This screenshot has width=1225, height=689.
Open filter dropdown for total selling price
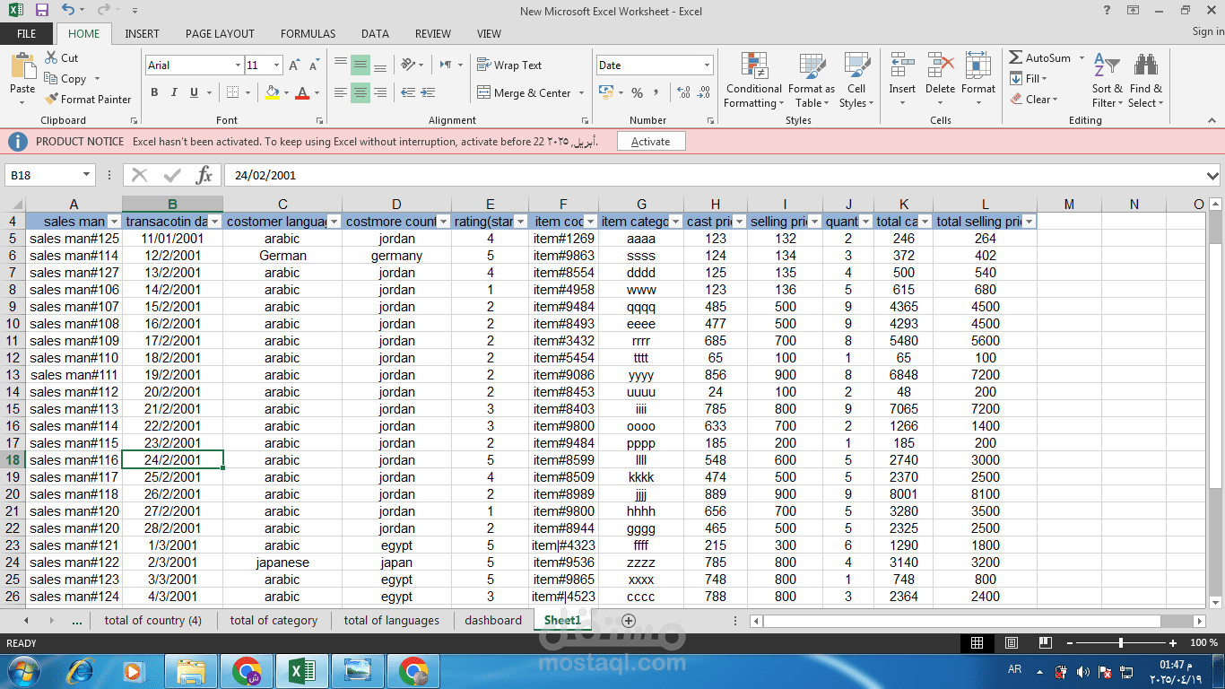pos(1029,222)
